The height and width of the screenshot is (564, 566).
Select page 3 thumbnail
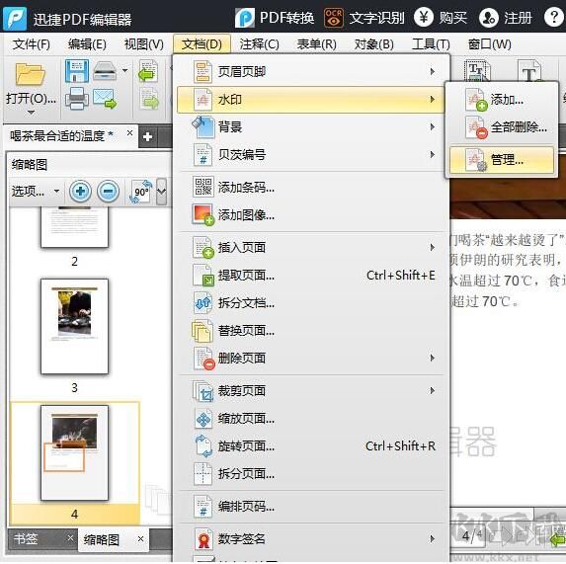pos(74,326)
